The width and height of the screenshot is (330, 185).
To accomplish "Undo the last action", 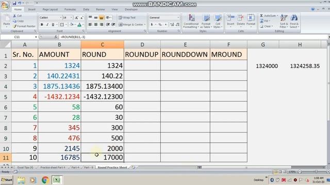I will 20,3.
